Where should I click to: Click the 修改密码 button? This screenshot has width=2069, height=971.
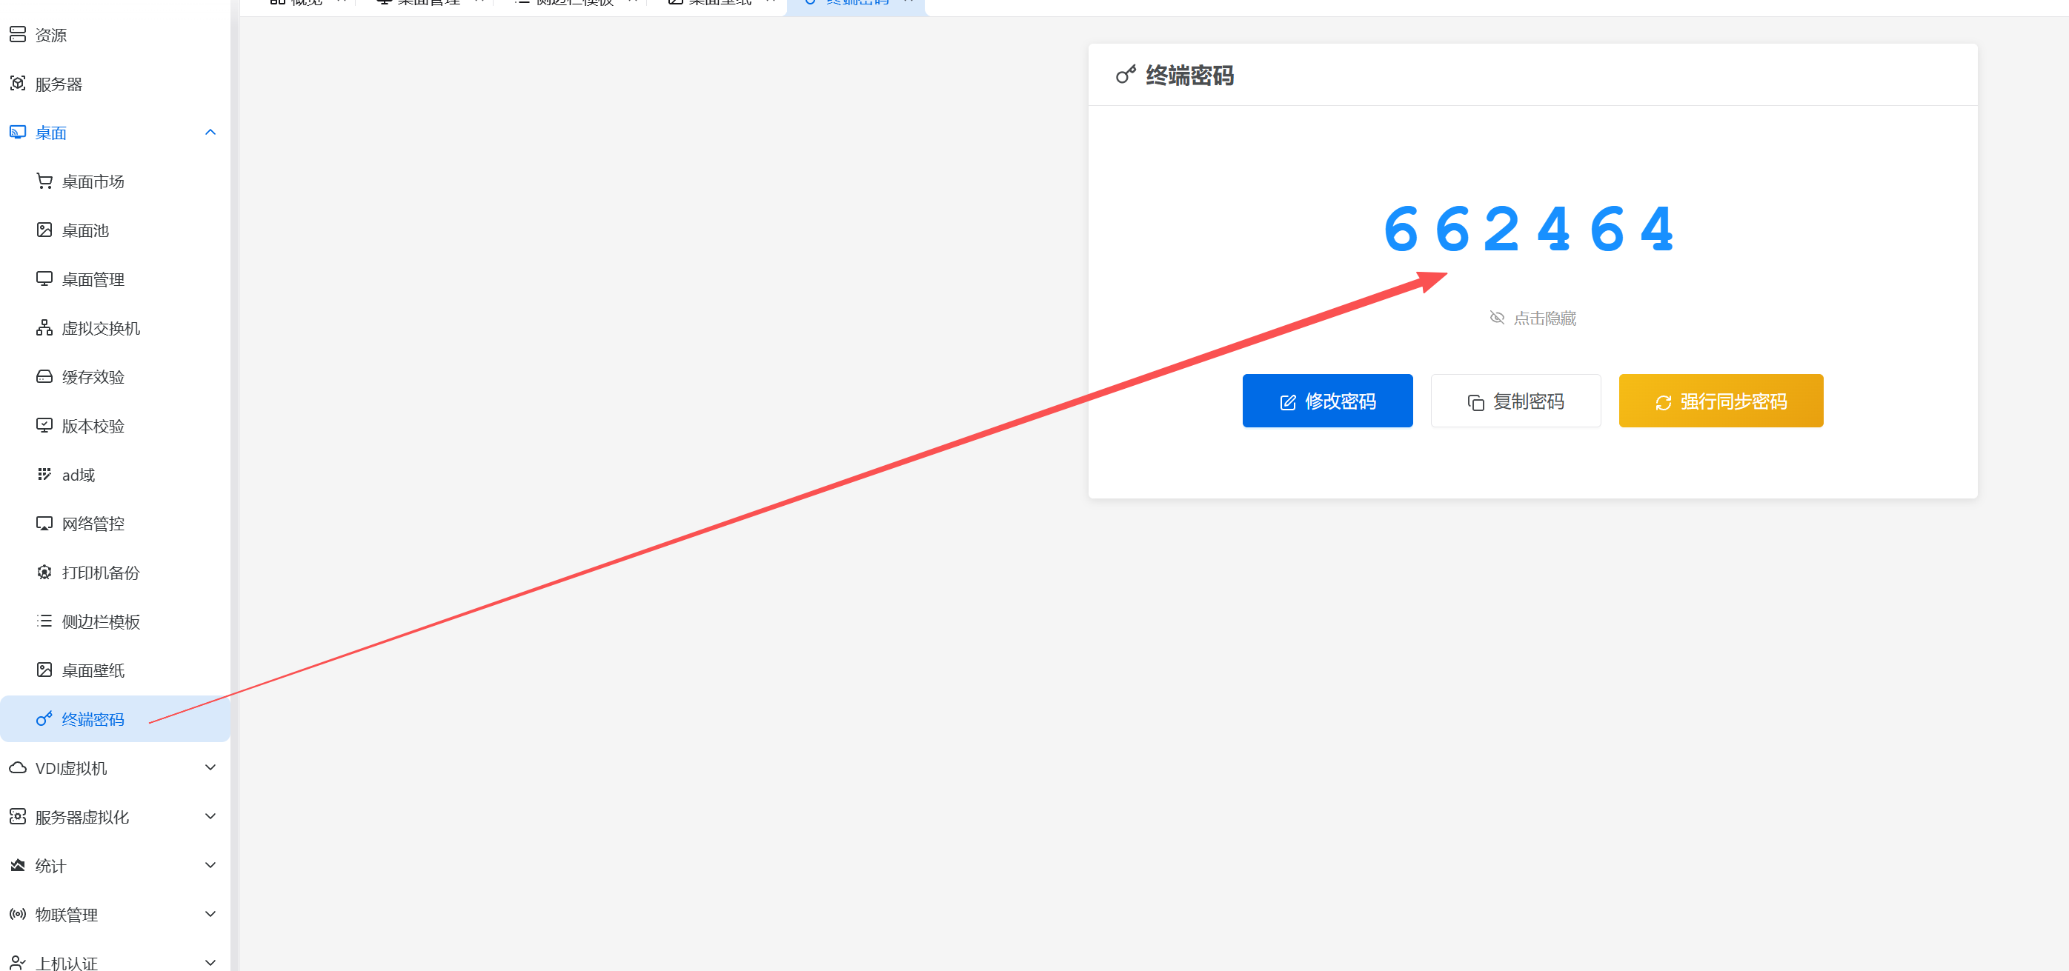(x=1327, y=401)
